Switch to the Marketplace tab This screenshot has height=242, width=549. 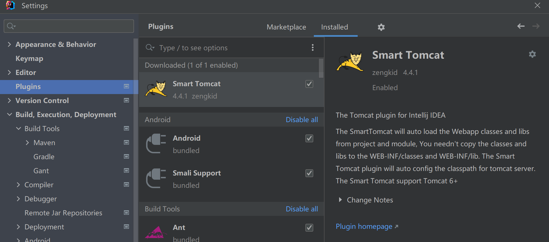[x=286, y=27]
